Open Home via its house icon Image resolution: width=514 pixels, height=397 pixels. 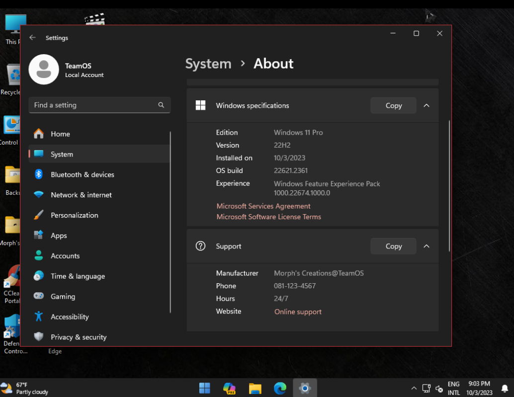click(39, 134)
